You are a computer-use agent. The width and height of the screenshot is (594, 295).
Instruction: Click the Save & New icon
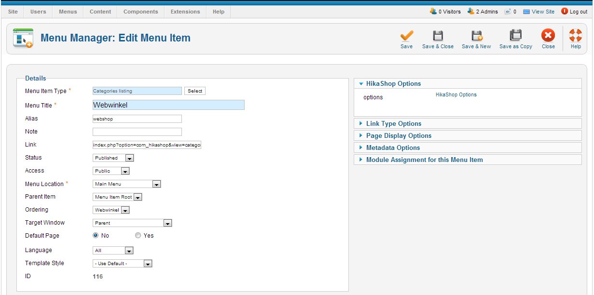[476, 36]
